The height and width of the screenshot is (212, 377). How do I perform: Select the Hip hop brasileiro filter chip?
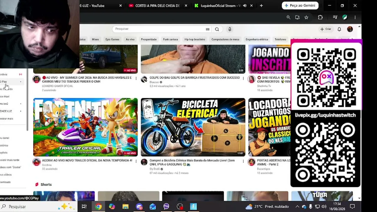point(195,39)
